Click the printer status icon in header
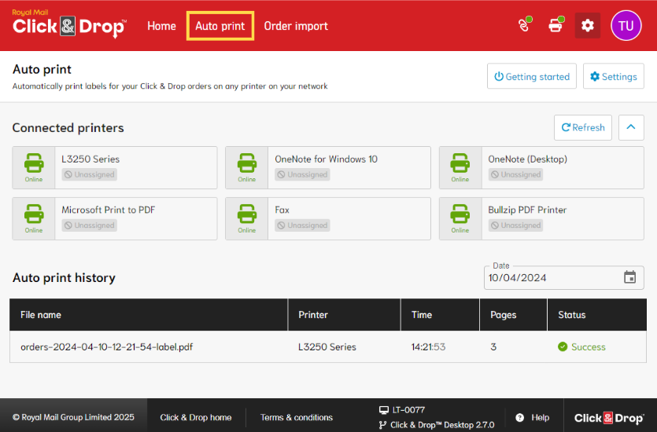Image resolution: width=657 pixels, height=432 pixels. [555, 25]
